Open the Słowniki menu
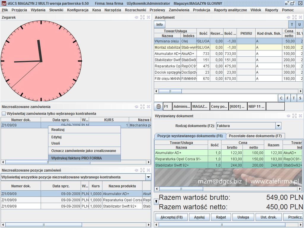 click(x=56, y=10)
